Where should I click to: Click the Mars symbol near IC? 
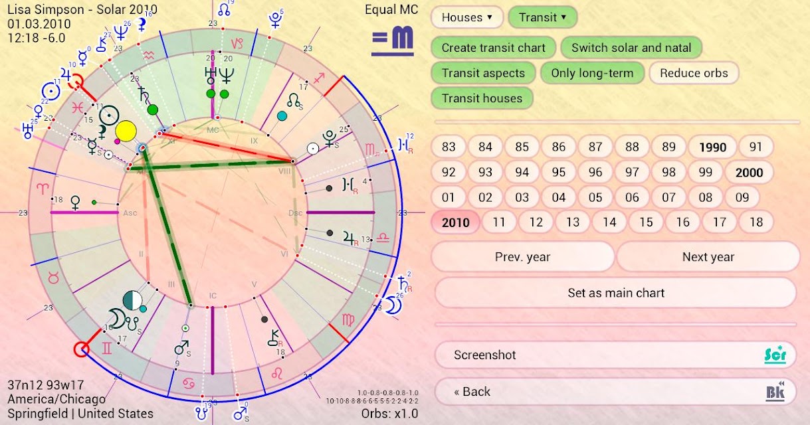pyautogui.click(x=181, y=348)
